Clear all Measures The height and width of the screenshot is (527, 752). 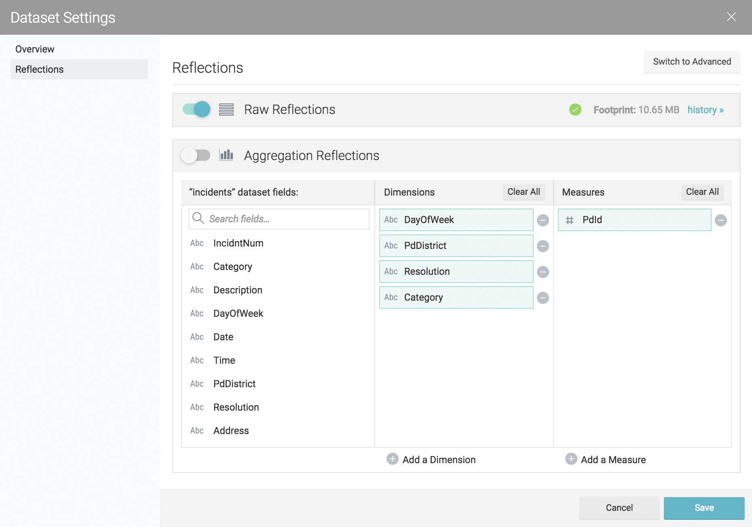click(702, 192)
